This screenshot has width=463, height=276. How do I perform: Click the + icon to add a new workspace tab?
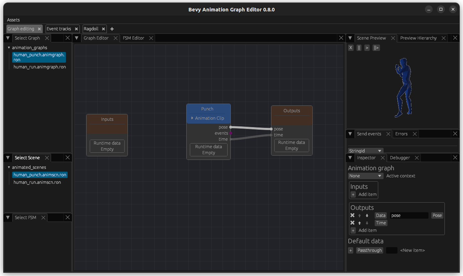coord(112,29)
